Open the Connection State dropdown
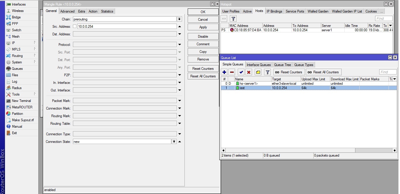400x194 pixels. coord(174,141)
